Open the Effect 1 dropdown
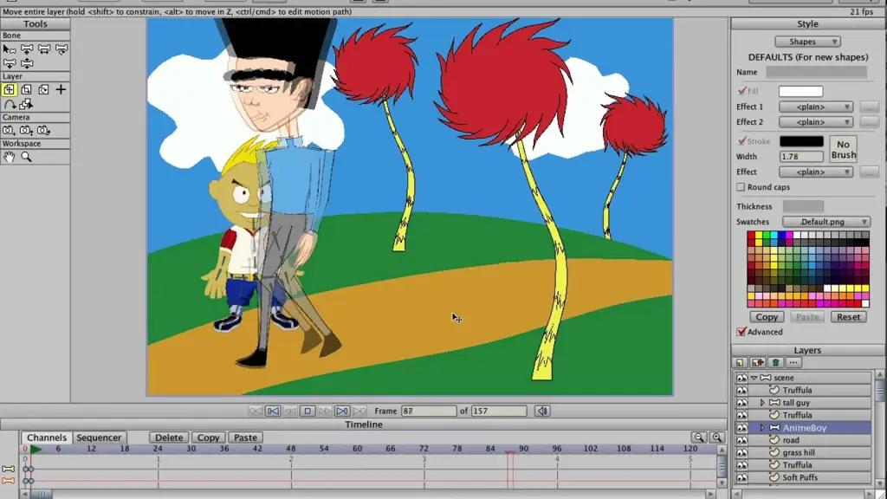Image resolution: width=887 pixels, height=499 pixels. (x=816, y=107)
